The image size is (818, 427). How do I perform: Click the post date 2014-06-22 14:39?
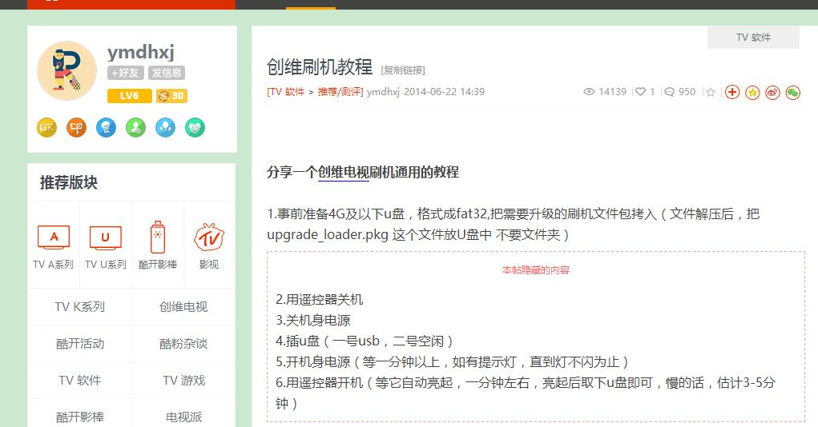point(444,92)
